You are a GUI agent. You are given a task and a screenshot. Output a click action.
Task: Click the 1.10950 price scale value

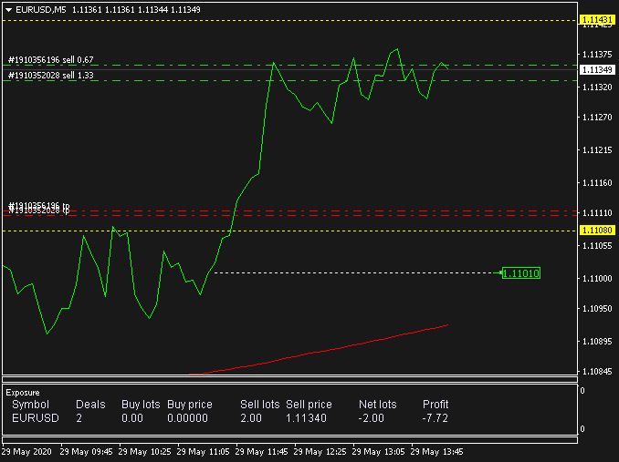(x=597, y=308)
